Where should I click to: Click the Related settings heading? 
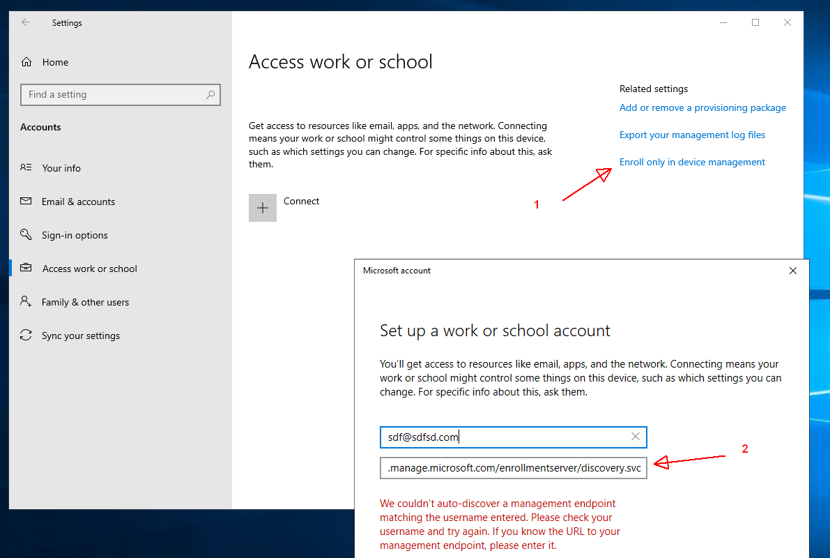pyautogui.click(x=654, y=89)
